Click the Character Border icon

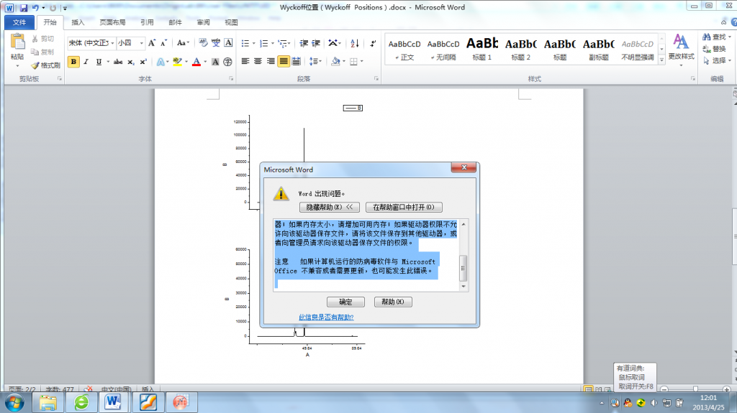point(228,43)
